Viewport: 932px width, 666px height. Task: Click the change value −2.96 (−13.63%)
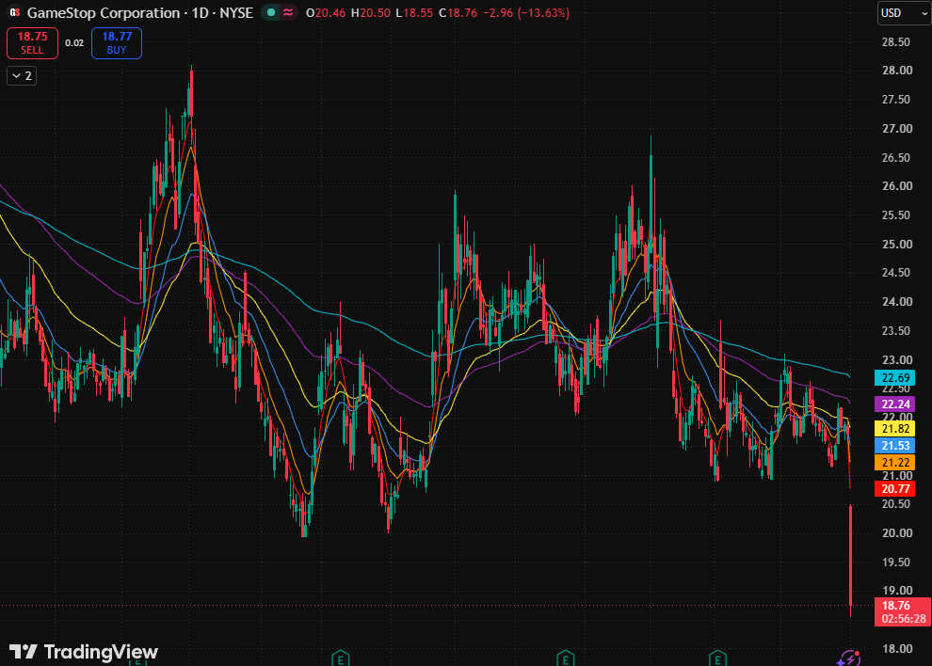pos(526,12)
